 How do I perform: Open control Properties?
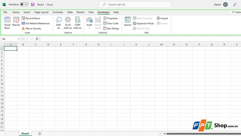pos(111,18)
